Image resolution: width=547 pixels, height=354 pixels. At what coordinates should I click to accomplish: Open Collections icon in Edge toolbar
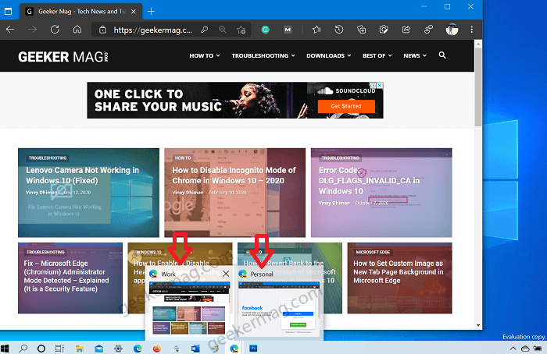point(361,30)
